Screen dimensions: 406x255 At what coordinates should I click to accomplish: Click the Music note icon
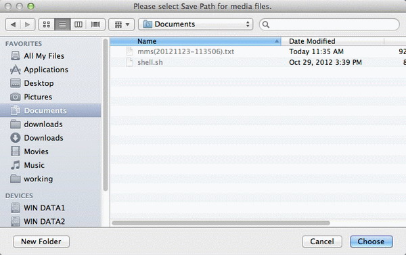pyautogui.click(x=16, y=165)
